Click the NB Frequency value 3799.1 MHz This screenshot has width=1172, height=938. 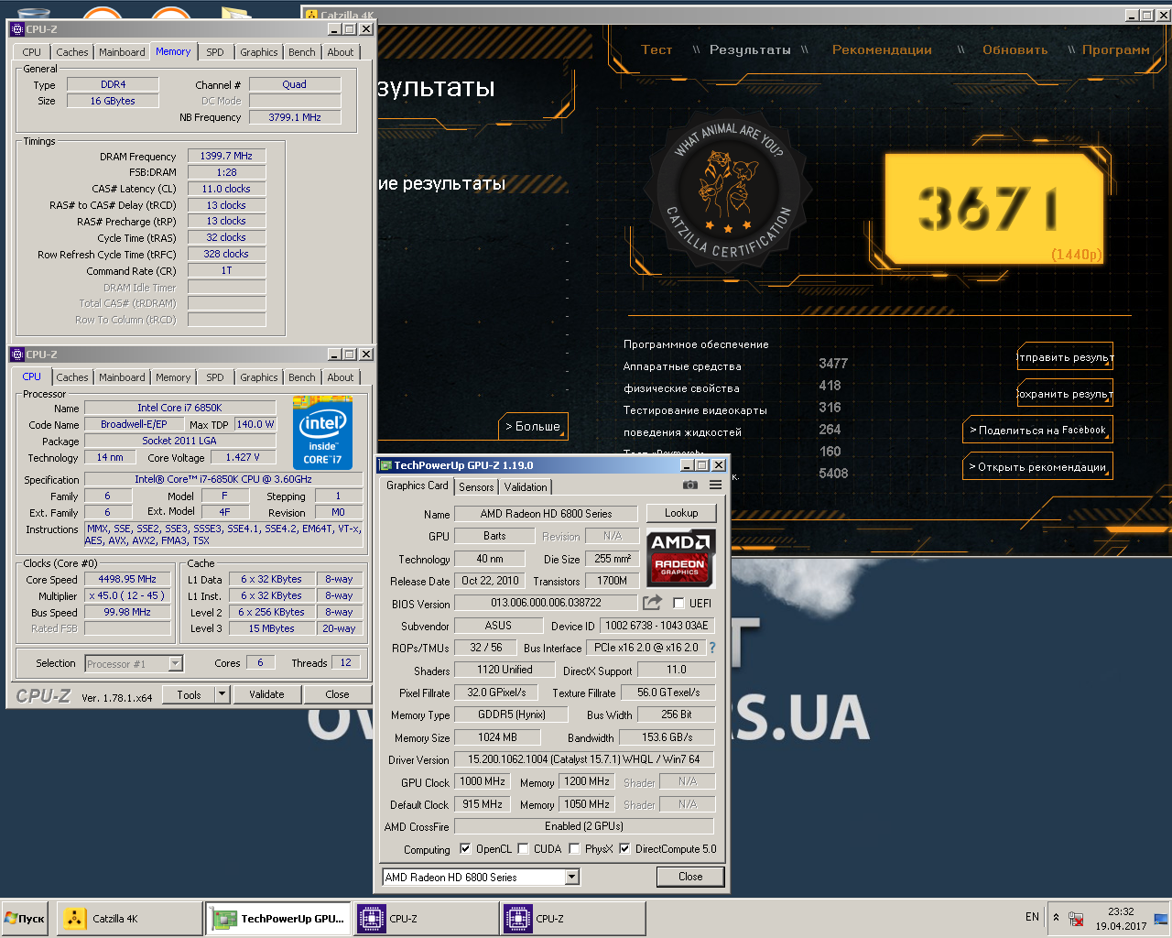click(295, 117)
